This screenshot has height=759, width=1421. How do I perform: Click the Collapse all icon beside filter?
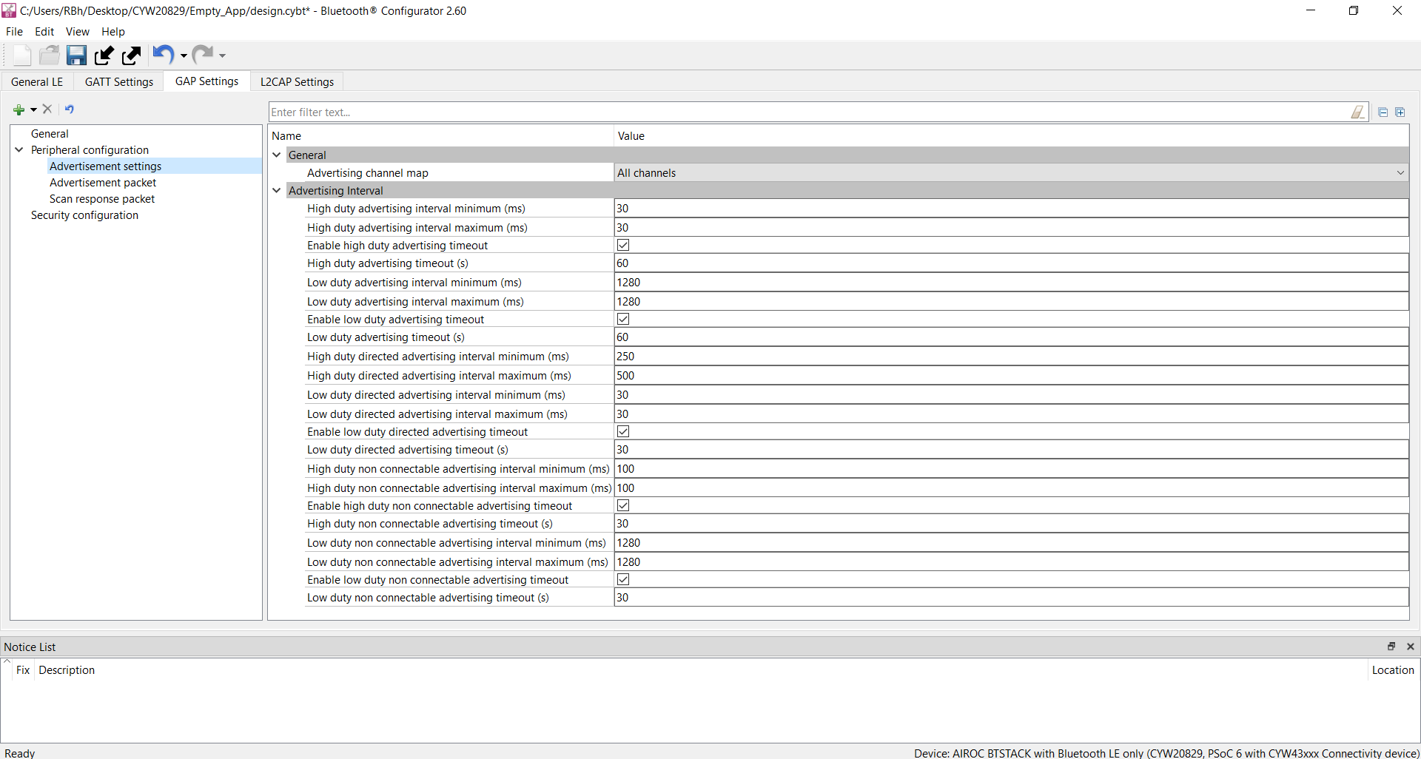(1383, 112)
